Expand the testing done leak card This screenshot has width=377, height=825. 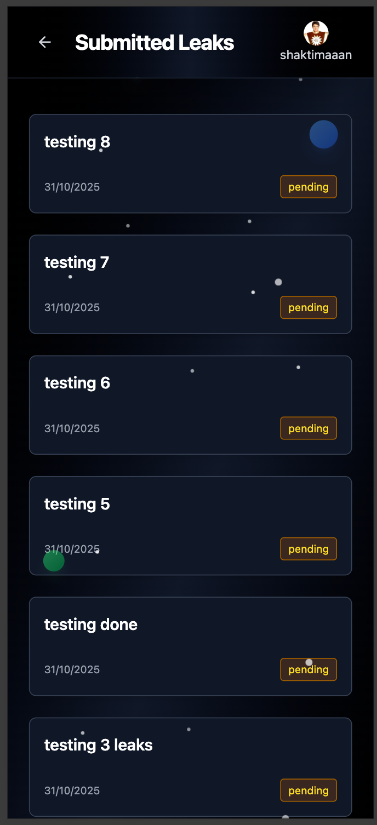coord(190,646)
